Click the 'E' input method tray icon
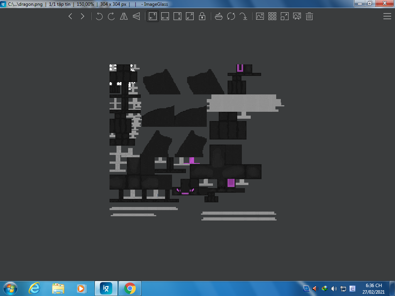 pyautogui.click(x=353, y=288)
